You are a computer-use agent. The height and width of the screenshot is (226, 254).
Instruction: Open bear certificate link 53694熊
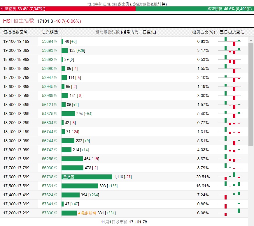click(50, 42)
